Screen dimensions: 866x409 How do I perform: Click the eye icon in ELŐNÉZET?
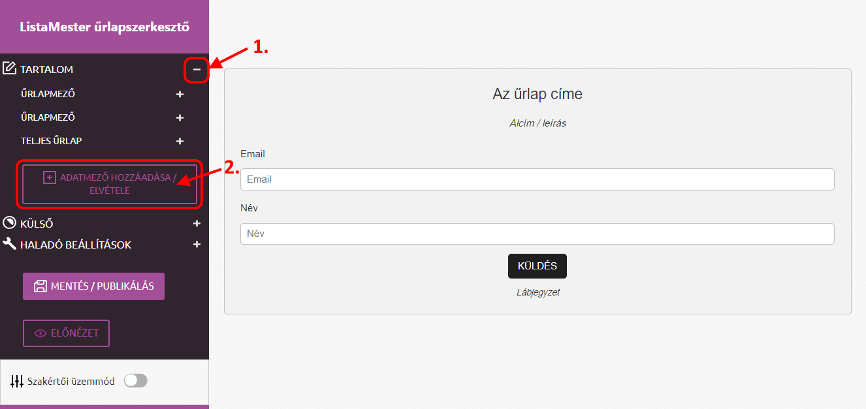40,333
